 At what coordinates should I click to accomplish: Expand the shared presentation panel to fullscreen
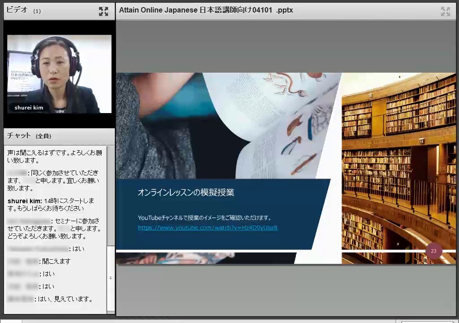[x=445, y=12]
